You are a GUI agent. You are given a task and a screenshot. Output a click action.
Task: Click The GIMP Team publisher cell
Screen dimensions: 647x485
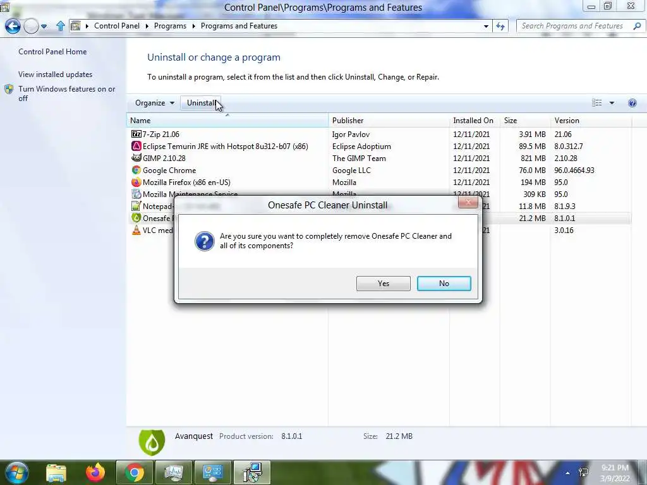tap(359, 159)
